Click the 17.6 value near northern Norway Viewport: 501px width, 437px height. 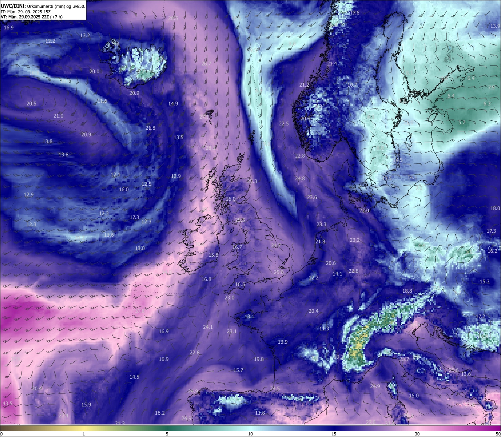(x=355, y=13)
